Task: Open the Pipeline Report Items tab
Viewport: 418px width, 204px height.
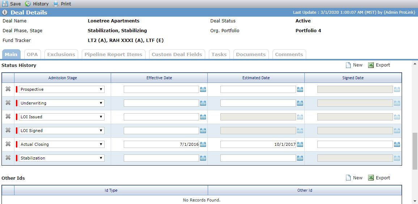Action: click(x=114, y=54)
